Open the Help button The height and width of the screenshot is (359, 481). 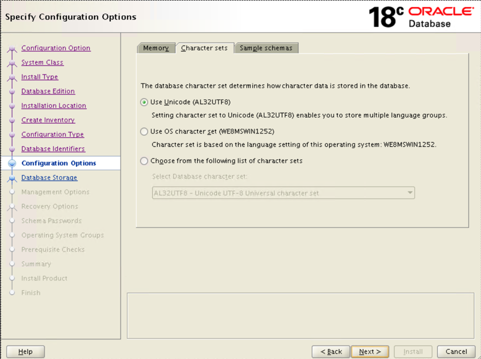[x=25, y=352]
